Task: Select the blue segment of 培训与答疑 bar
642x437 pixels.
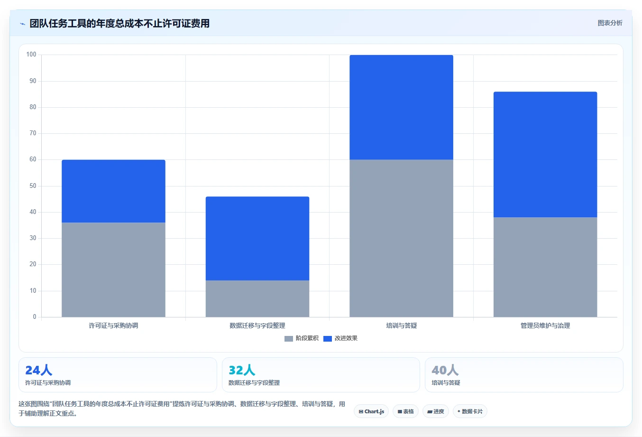Action: click(401, 107)
